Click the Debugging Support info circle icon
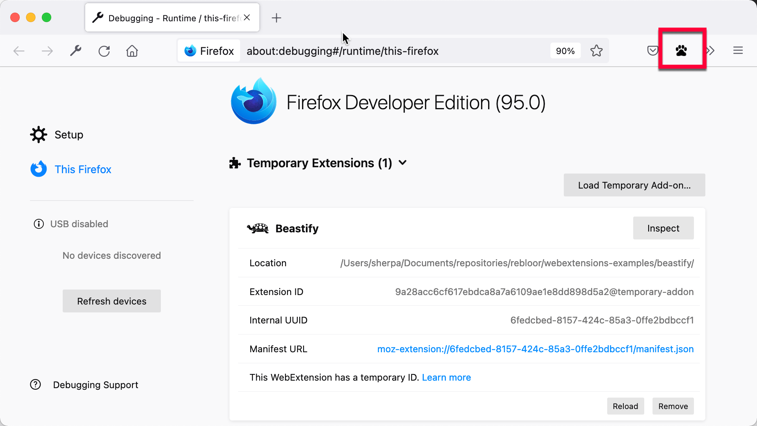The width and height of the screenshot is (757, 426). [36, 385]
